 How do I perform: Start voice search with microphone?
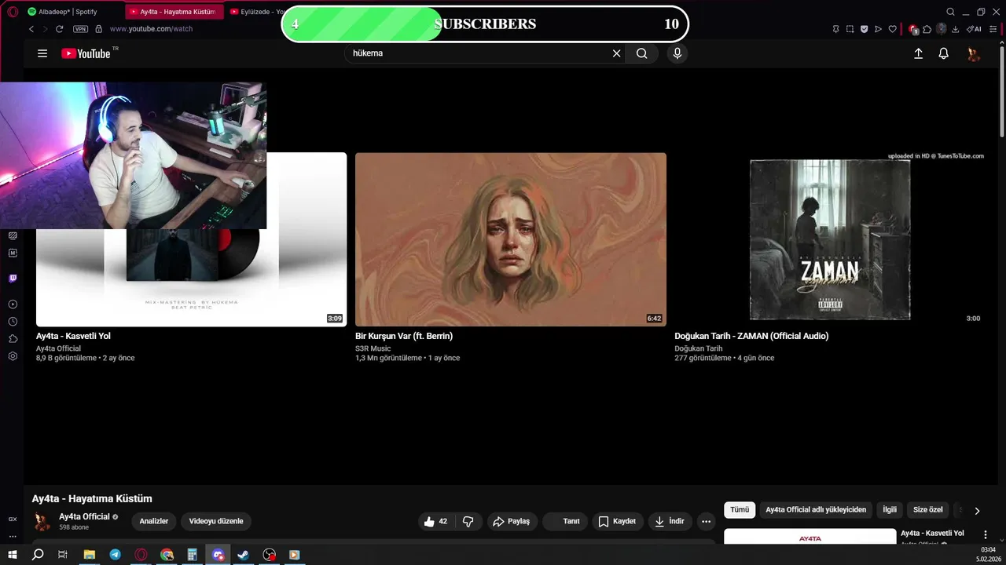677,53
